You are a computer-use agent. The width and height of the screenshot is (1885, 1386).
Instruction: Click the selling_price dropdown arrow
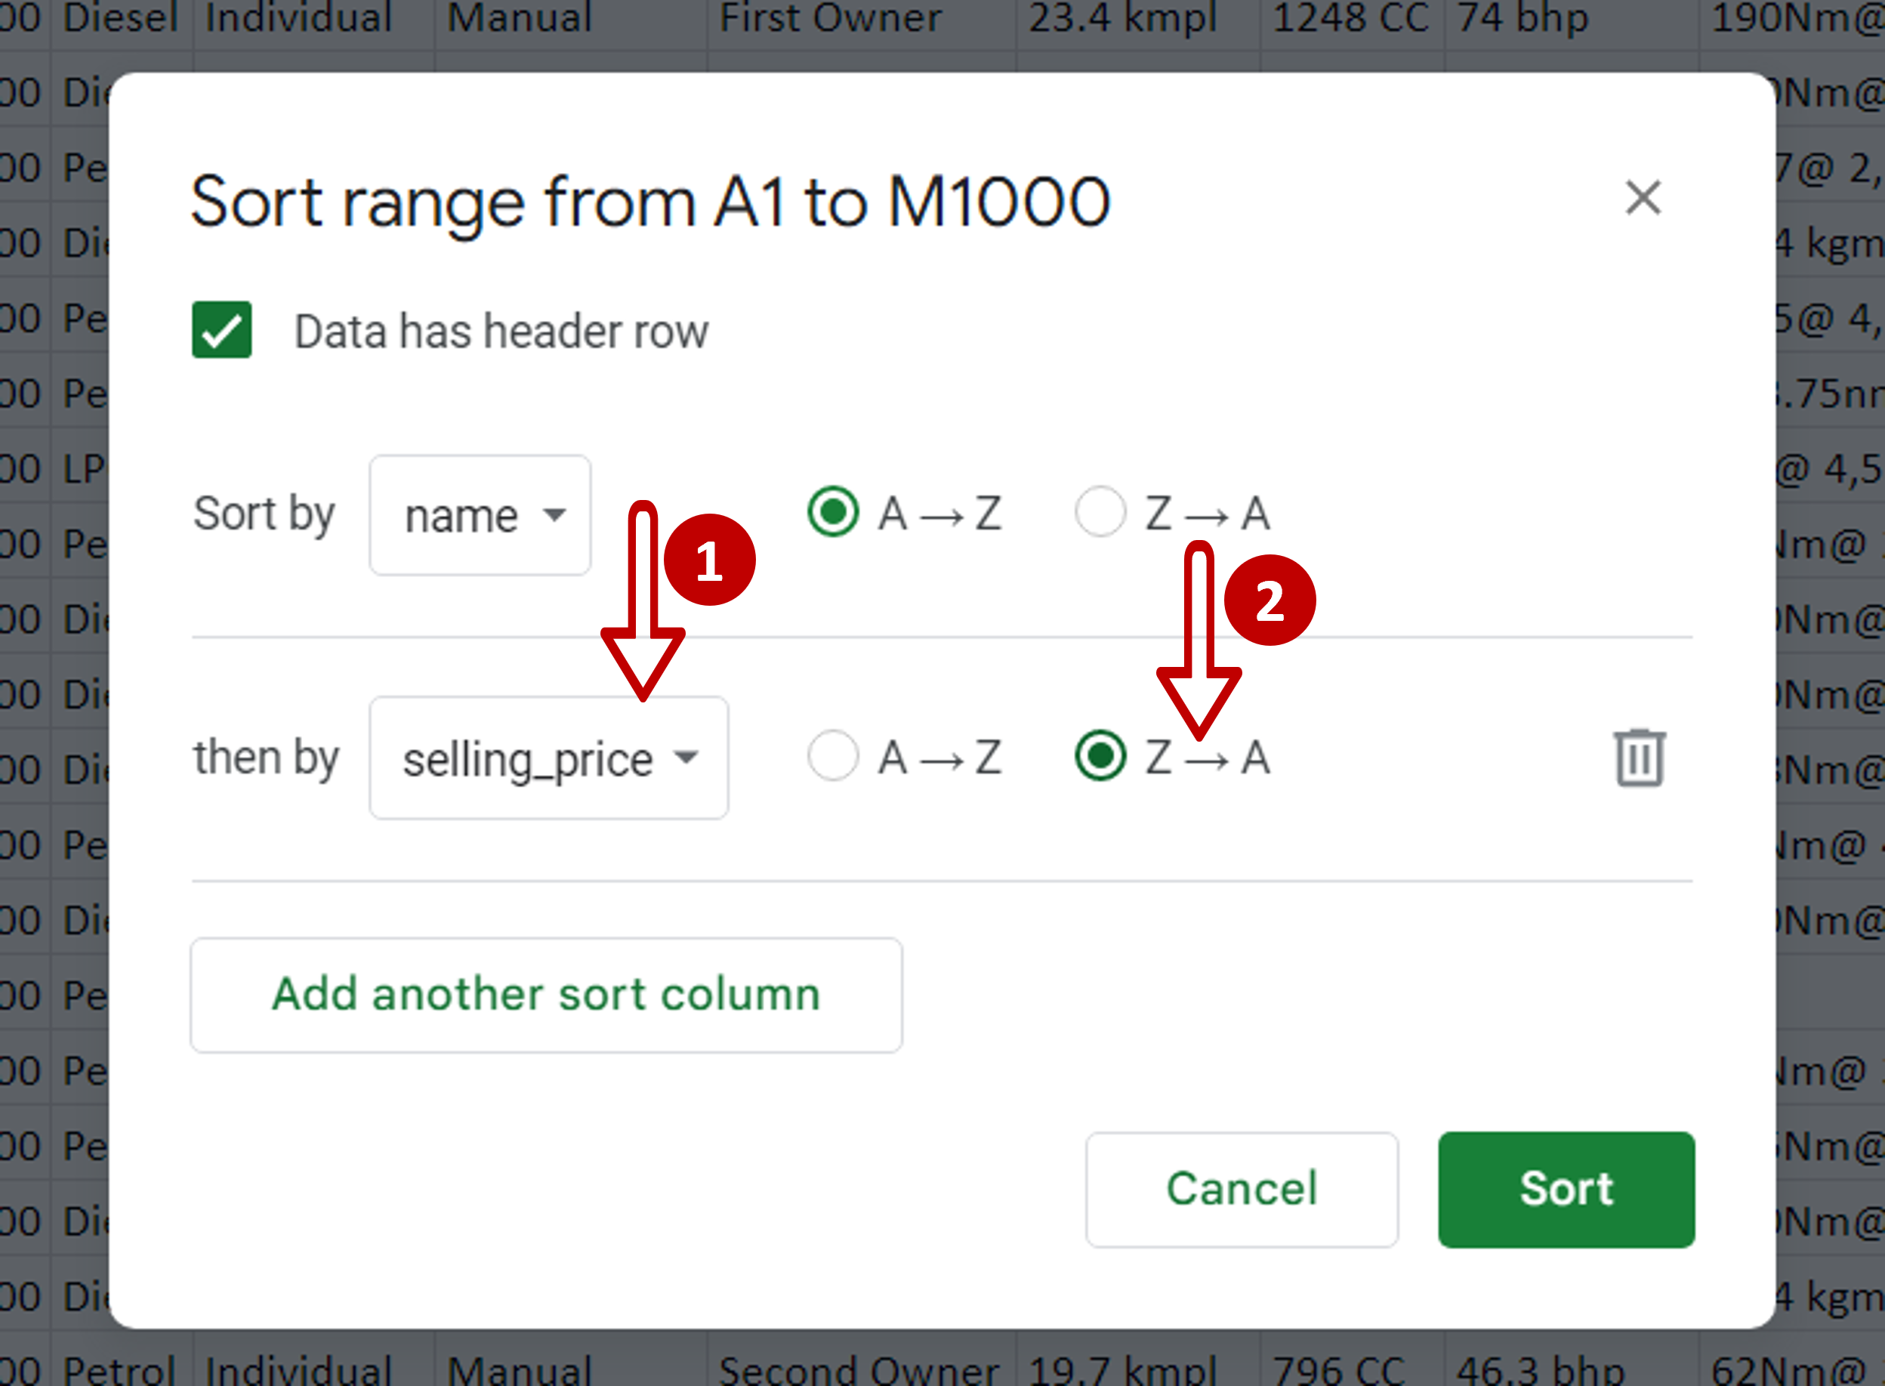(686, 758)
